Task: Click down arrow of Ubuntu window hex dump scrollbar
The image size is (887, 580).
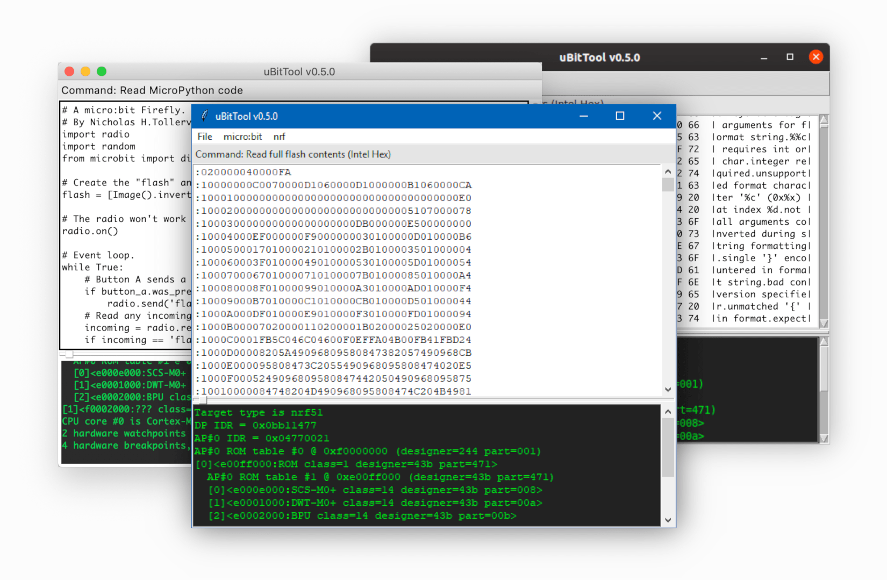Action: click(x=824, y=323)
